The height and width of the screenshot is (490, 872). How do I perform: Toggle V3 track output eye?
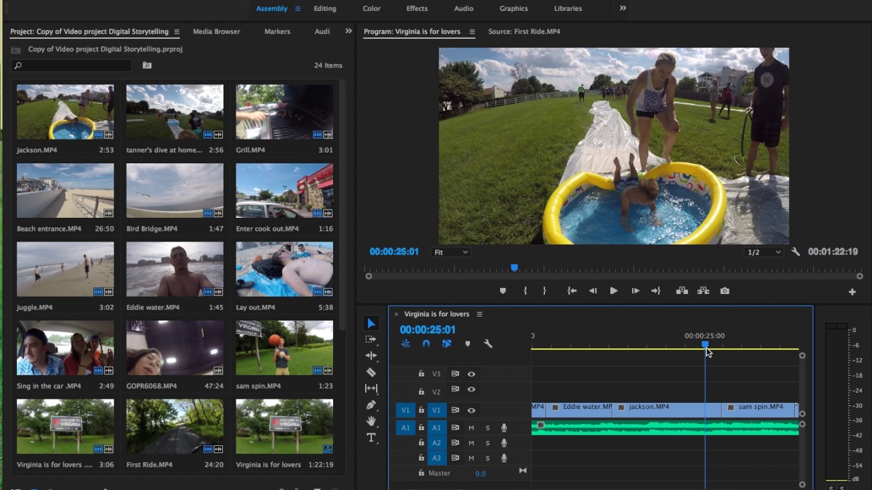471,374
